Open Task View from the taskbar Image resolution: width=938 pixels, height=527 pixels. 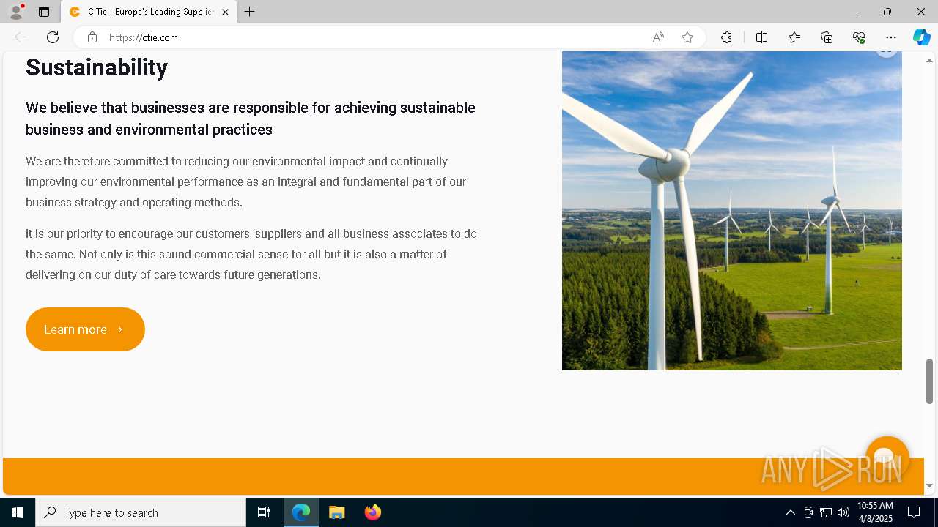pyautogui.click(x=264, y=512)
